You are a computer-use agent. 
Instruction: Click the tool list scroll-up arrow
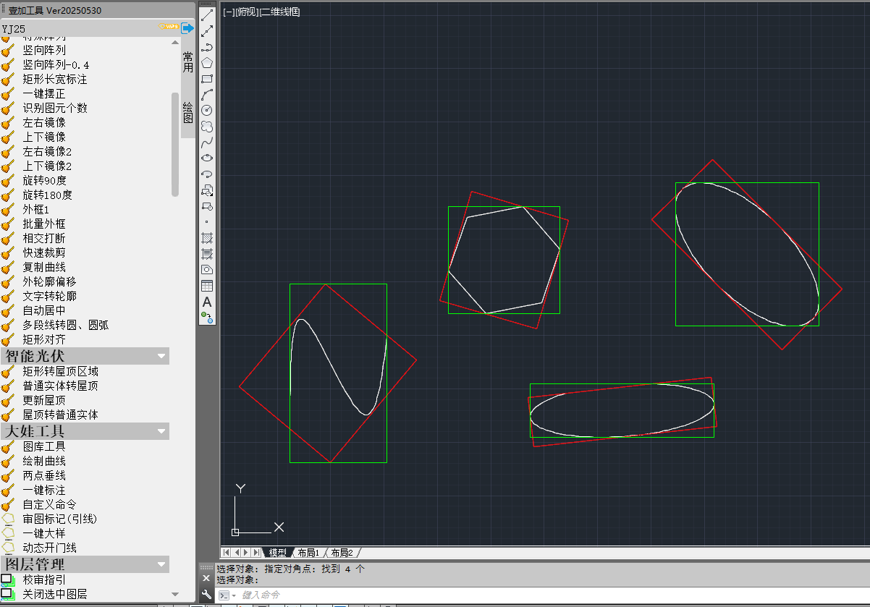(x=175, y=42)
